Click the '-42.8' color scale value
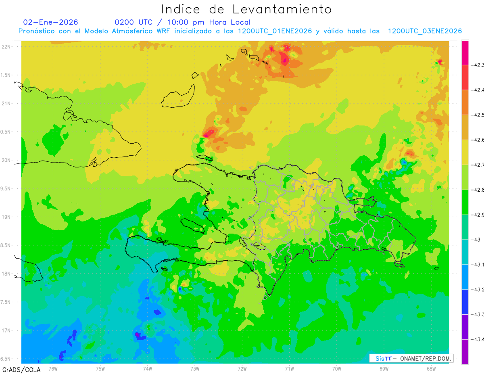The image size is (484, 374). point(477,190)
